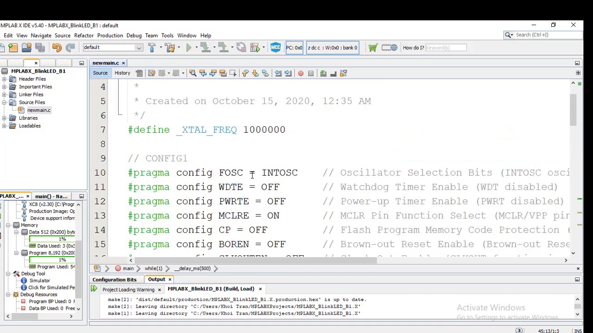Image resolution: width=593 pixels, height=333 pixels.
Task: Switch to Configuration Bits tab
Action: 114,280
